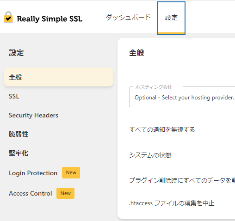
Task: Open the SSL settings section
Action: click(x=14, y=96)
